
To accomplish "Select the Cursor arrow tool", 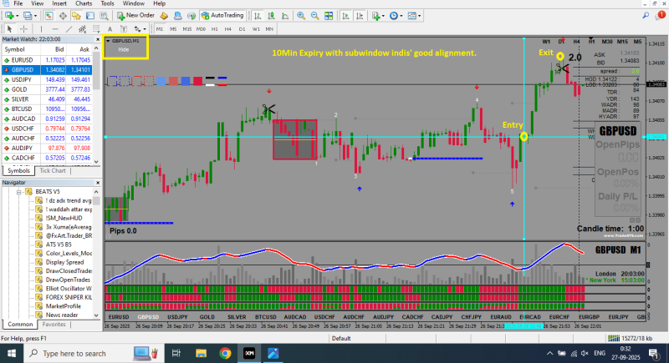I will click(9, 29).
